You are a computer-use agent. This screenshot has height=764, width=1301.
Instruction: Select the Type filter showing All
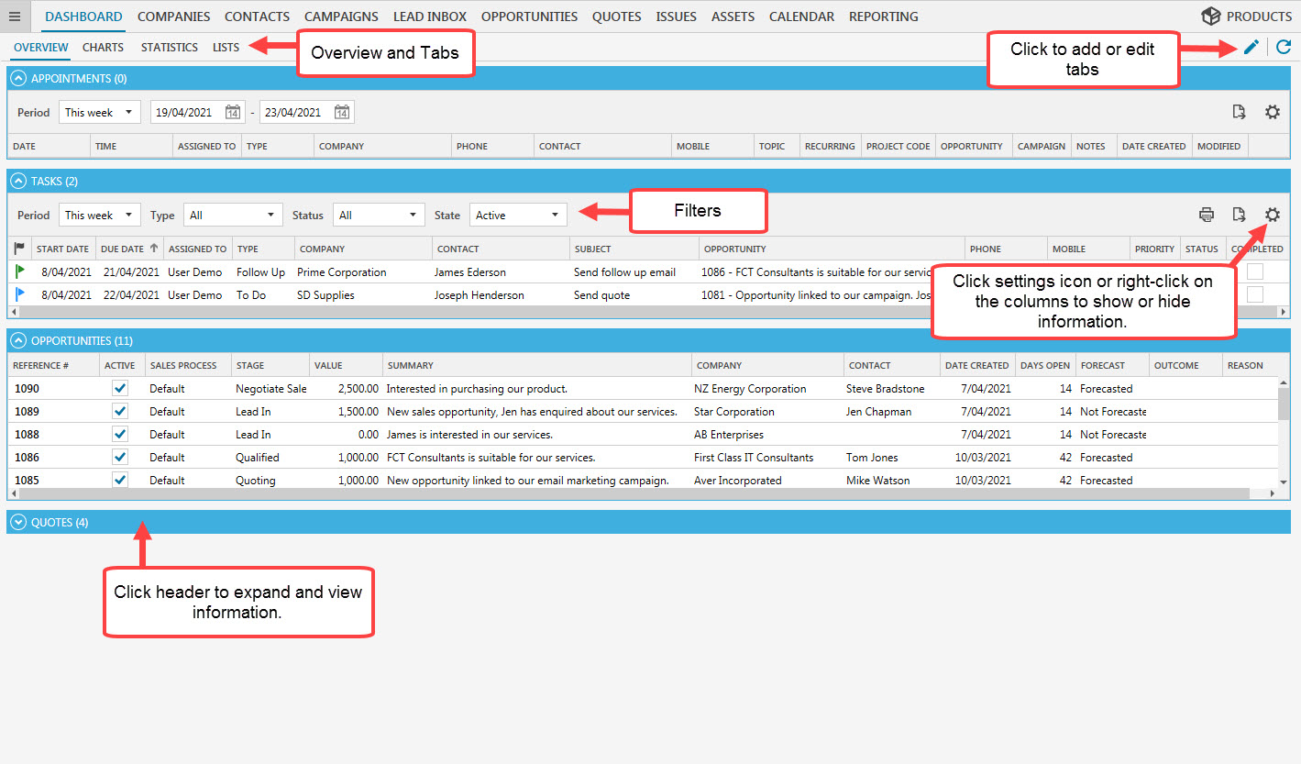pyautogui.click(x=233, y=214)
